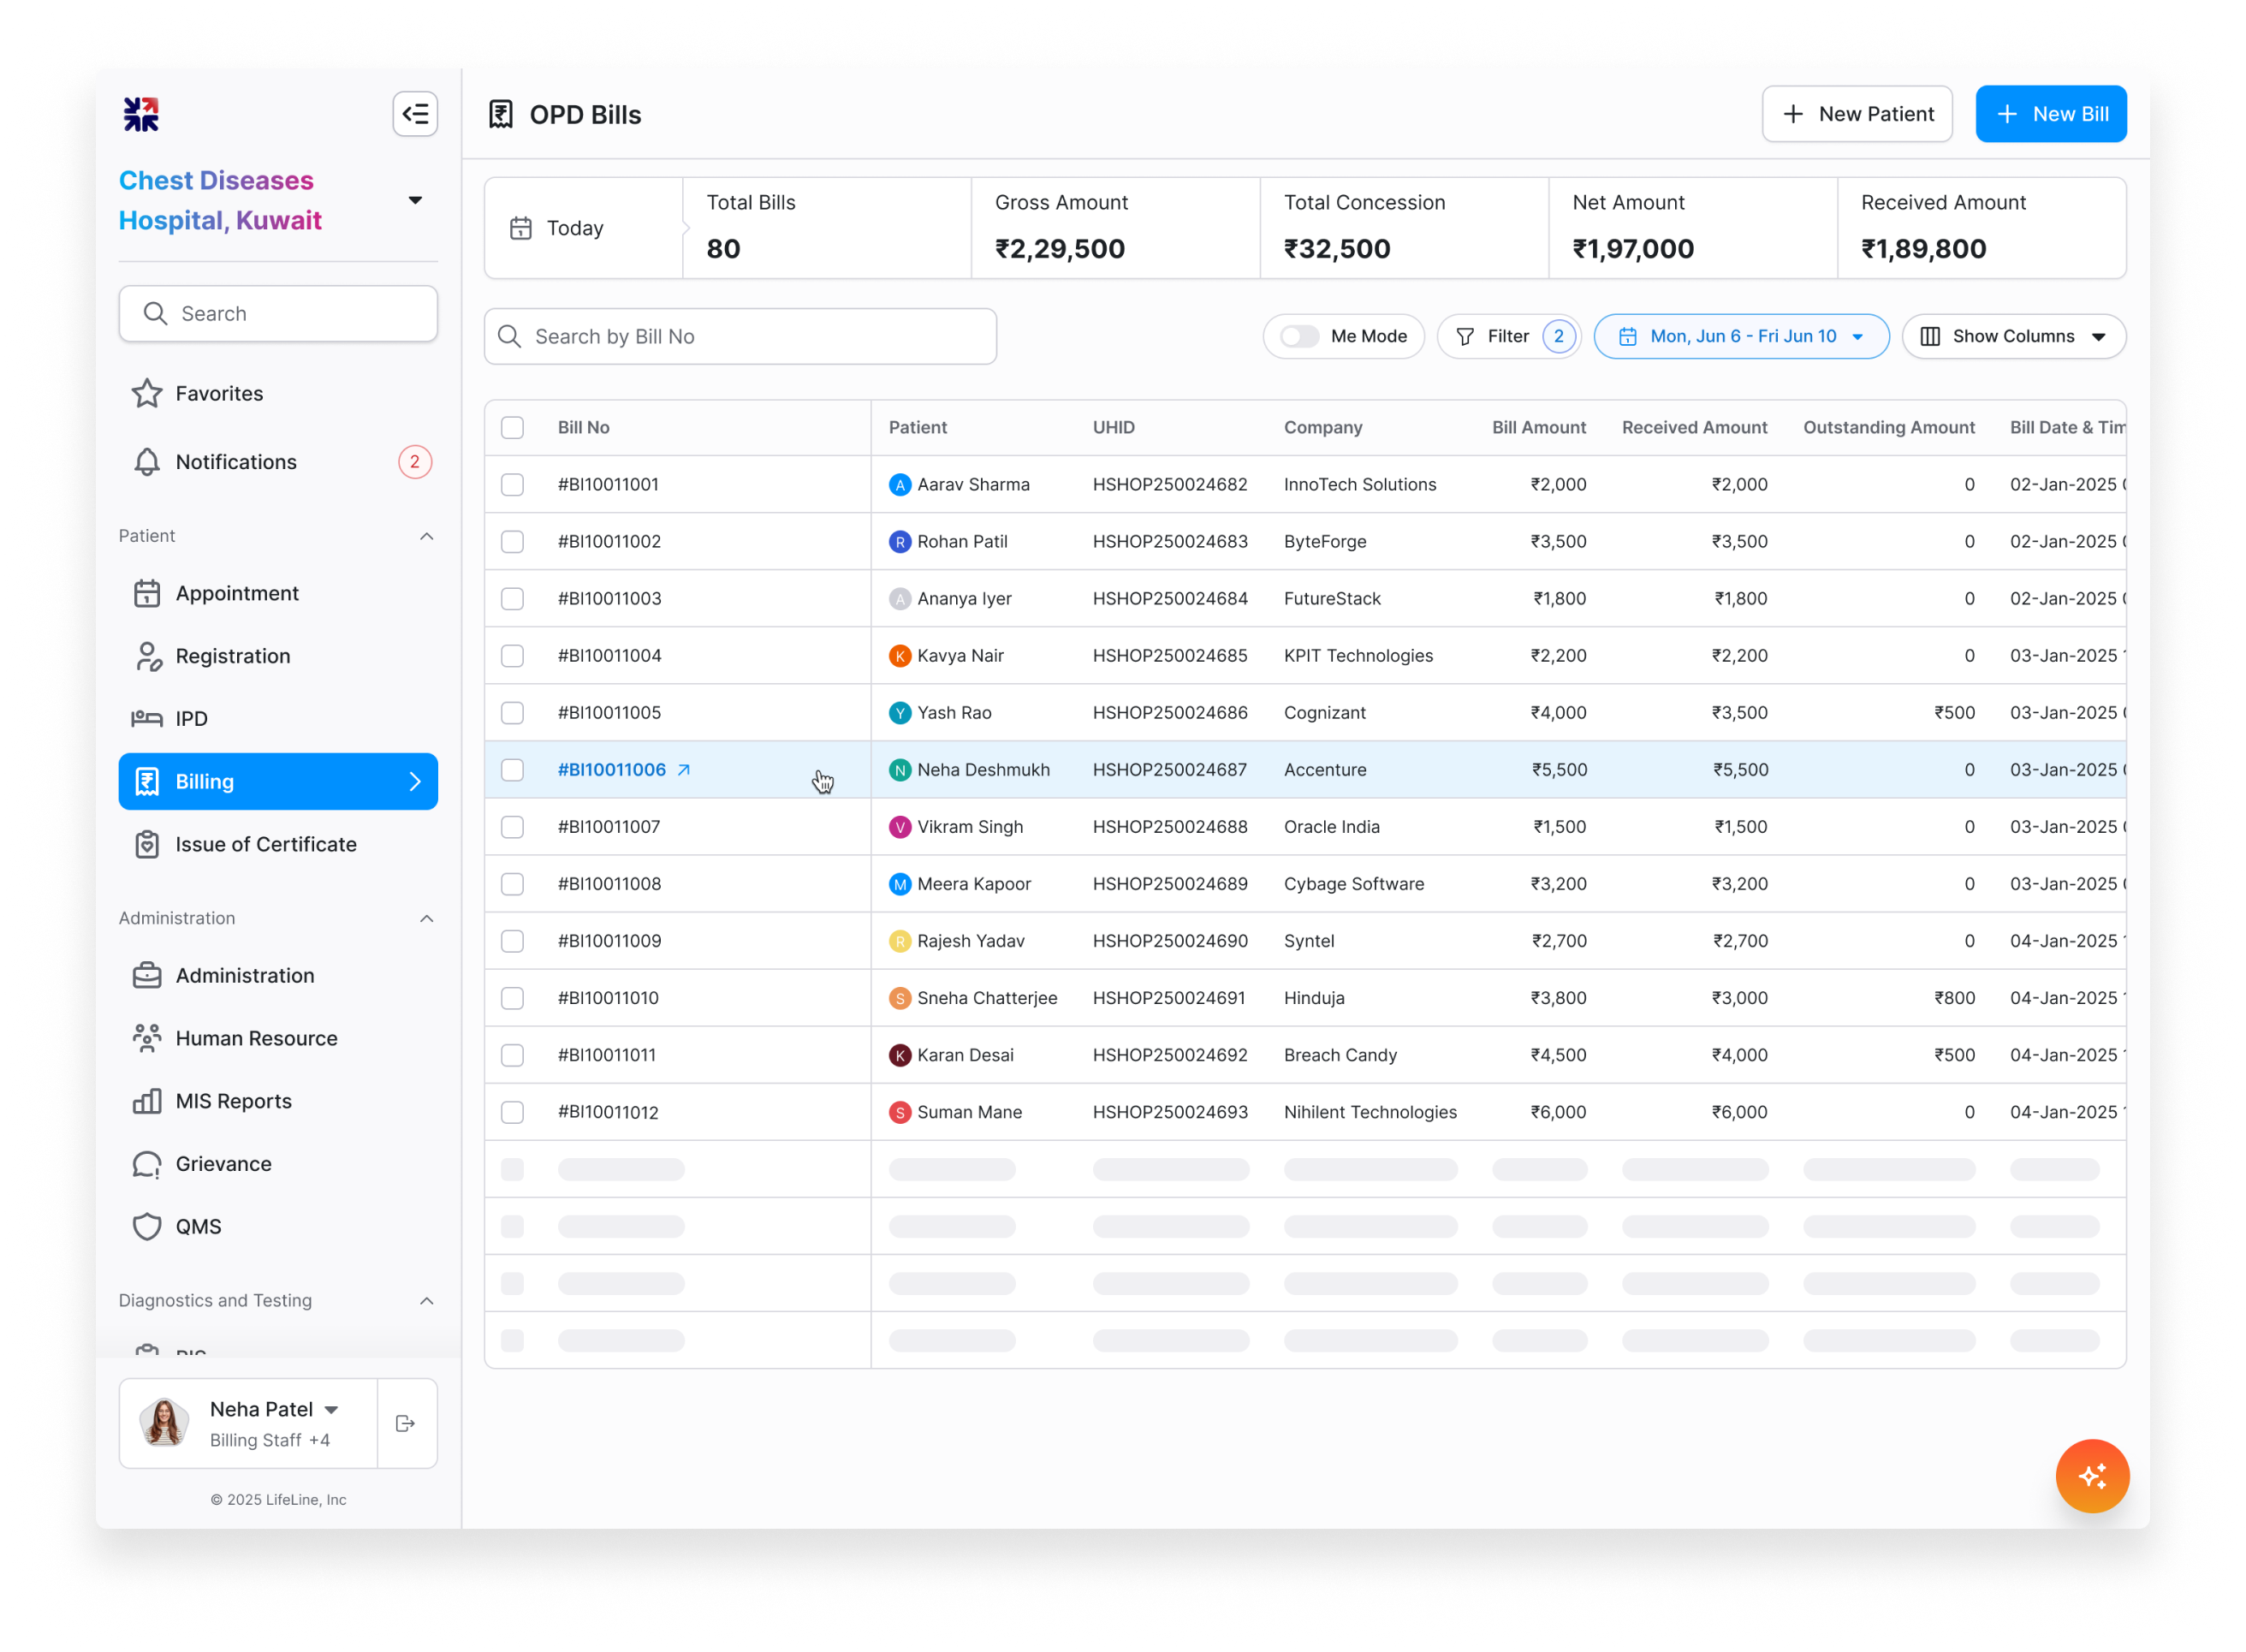Click the New Patient button
Image resolution: width=2246 pixels, height=1652 pixels.
tap(1856, 114)
